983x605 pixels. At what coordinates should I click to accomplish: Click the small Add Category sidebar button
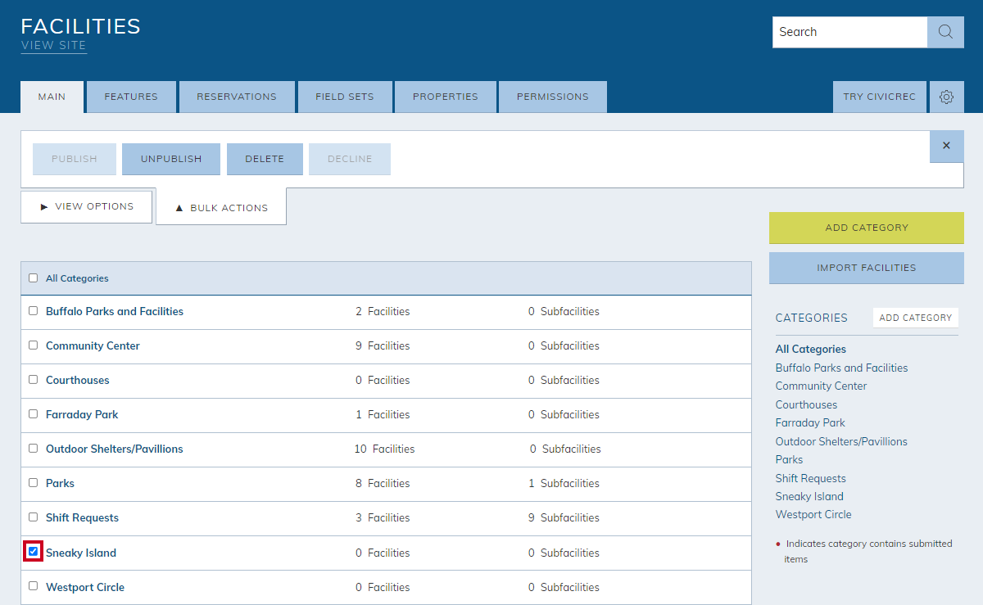[x=916, y=318]
